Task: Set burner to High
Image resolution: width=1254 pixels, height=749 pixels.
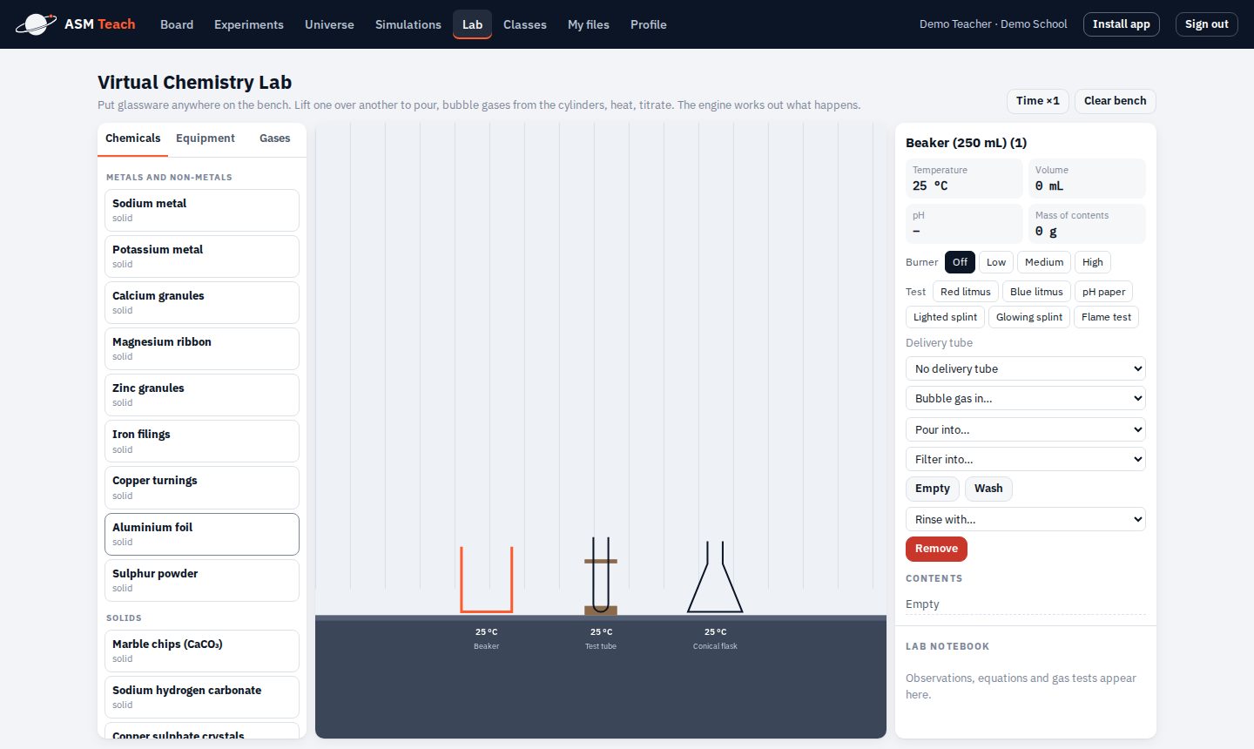Action: point(1093,262)
